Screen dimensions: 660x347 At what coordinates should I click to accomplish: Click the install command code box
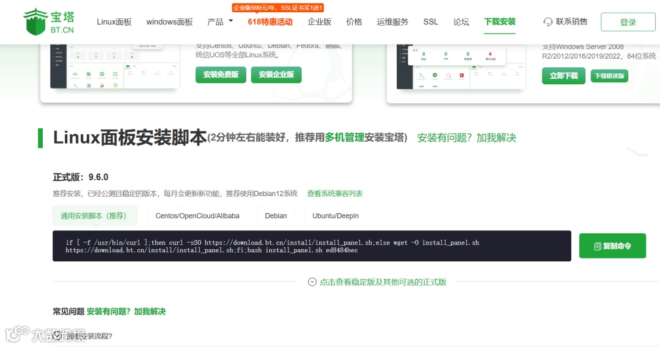312,246
